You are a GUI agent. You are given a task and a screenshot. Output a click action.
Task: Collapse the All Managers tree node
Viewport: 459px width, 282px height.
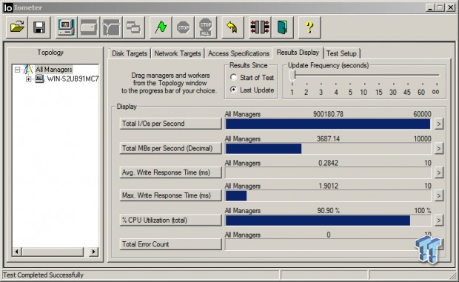17,70
